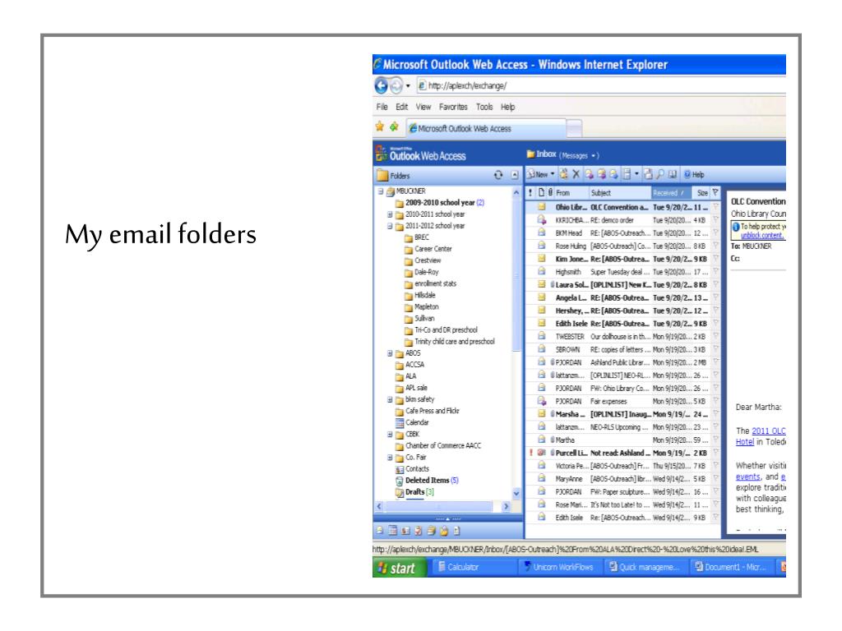Toggle follow-up flag on Highsmith message
The width and height of the screenshot is (842, 631).
click(715, 272)
